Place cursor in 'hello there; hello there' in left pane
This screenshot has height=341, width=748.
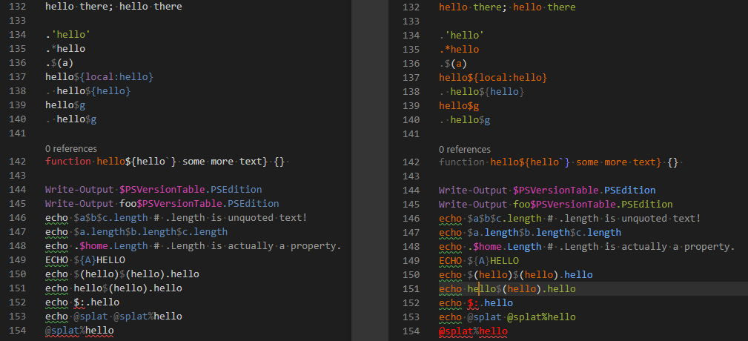pos(113,7)
